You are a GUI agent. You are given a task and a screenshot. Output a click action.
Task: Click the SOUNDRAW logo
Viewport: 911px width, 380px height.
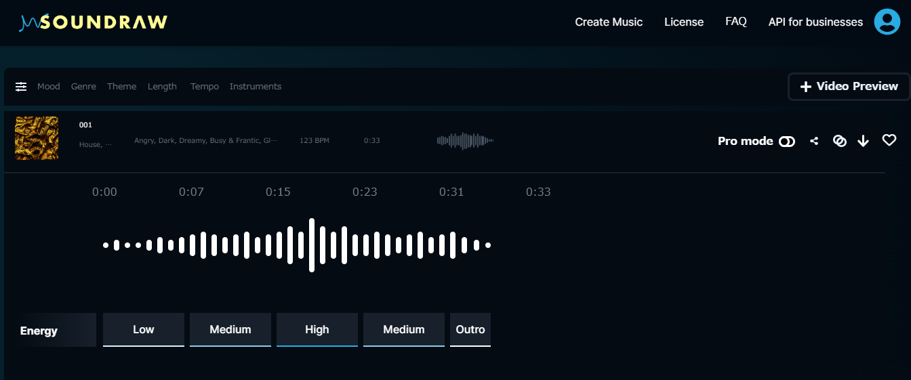point(93,22)
